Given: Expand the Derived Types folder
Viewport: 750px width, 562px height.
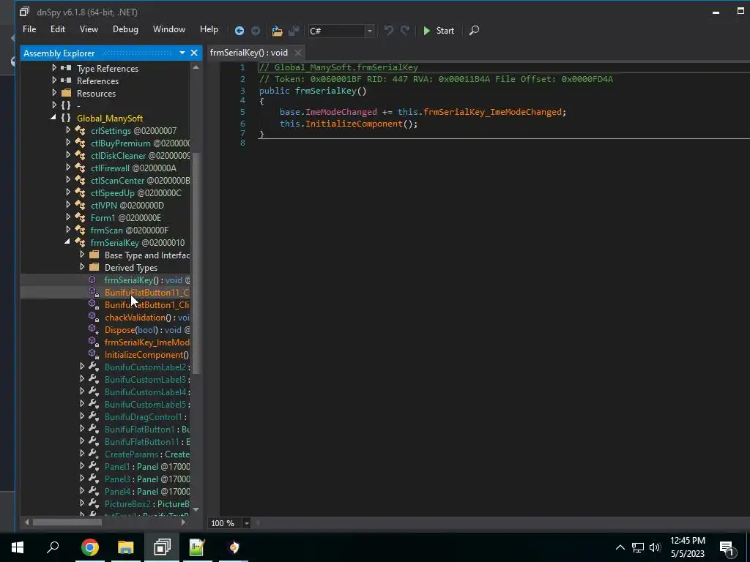Looking at the screenshot, I should tap(82, 267).
